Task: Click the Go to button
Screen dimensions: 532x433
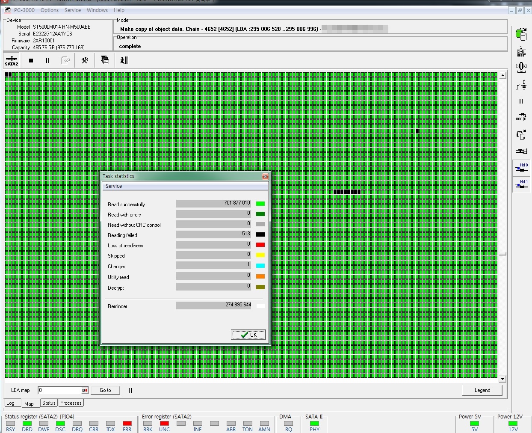Action: 105,390
